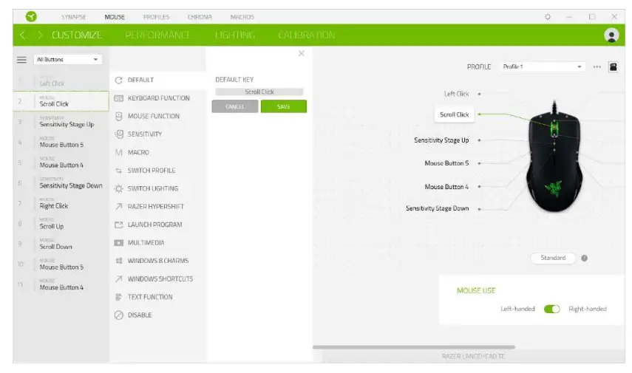Open the Chroma tab
The height and width of the screenshot is (373, 632).
[200, 17]
